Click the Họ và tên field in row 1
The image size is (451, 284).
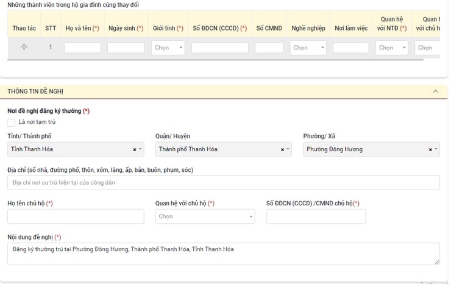(x=82, y=48)
